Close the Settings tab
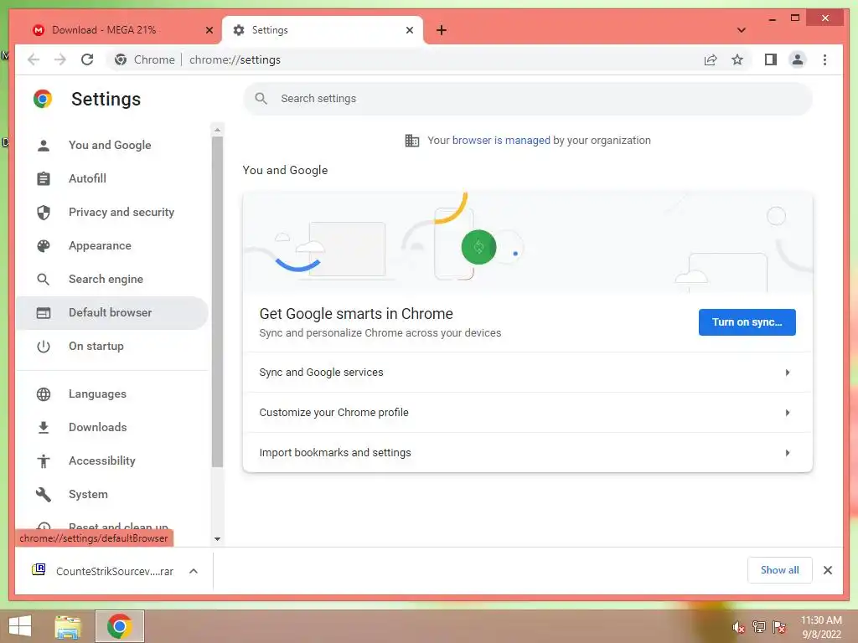 409,30
